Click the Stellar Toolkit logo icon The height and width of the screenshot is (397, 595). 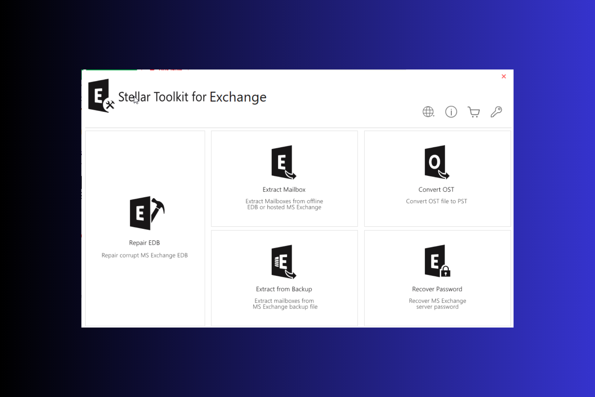click(101, 96)
